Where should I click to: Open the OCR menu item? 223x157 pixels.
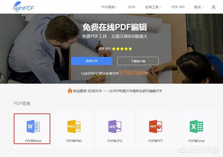click(131, 7)
